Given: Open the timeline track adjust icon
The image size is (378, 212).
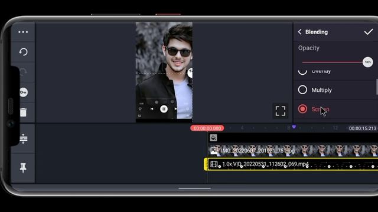Looking at the screenshot, I should point(24,139).
